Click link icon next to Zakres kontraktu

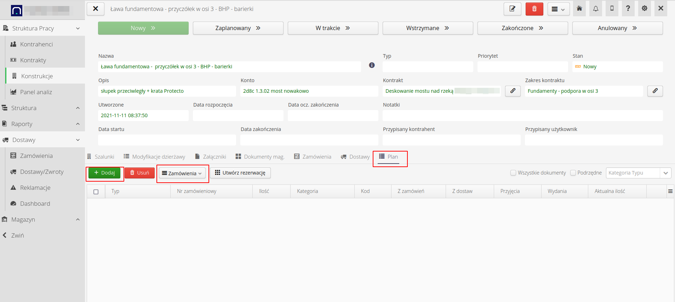(655, 91)
